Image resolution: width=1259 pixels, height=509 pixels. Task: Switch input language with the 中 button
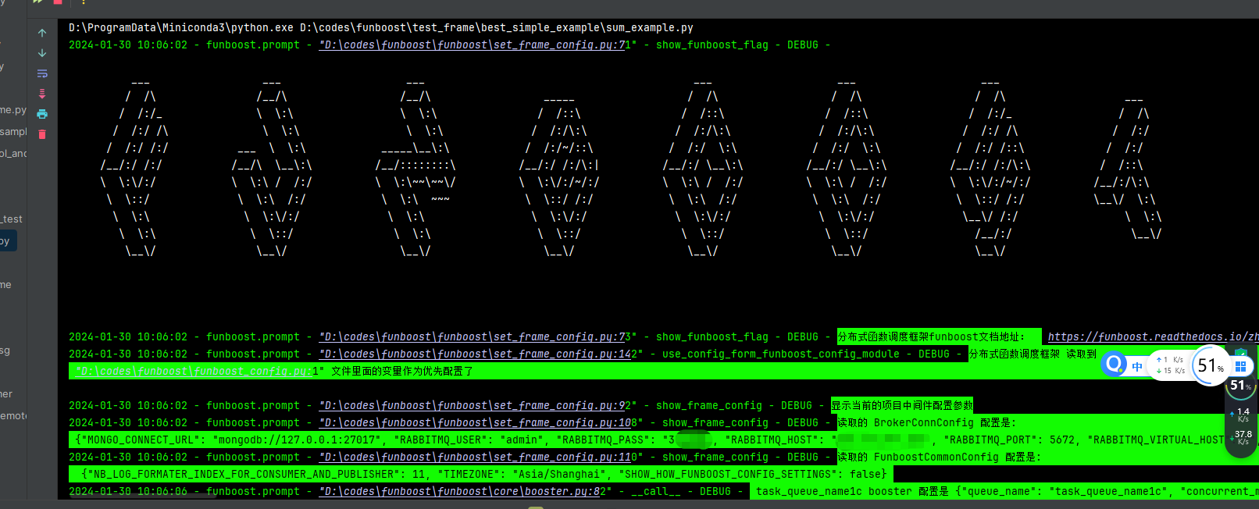tap(1137, 366)
